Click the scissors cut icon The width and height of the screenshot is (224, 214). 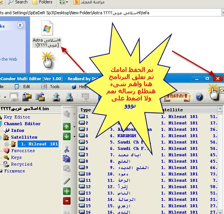(x=67, y=149)
